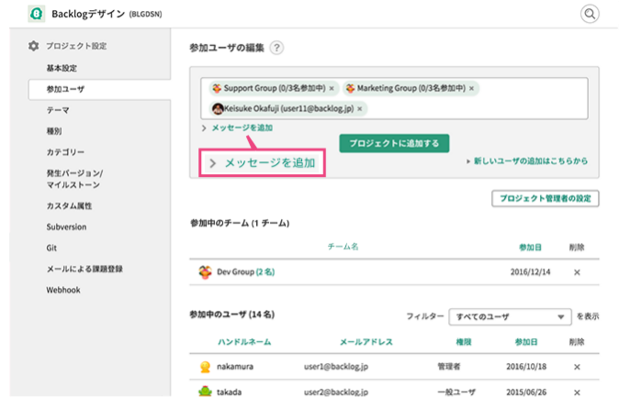This screenshot has height=397, width=619.
Task: Click Backlogデザイン project title
Action: click(88, 14)
